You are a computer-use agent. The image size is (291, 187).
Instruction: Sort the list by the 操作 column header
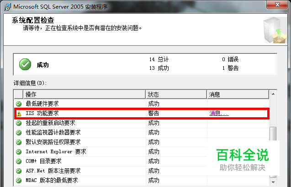tap(84, 94)
